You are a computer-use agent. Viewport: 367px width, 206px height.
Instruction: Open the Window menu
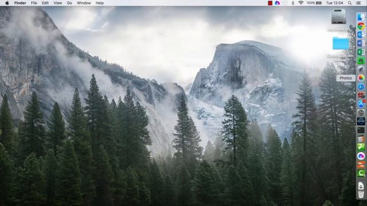84,3
